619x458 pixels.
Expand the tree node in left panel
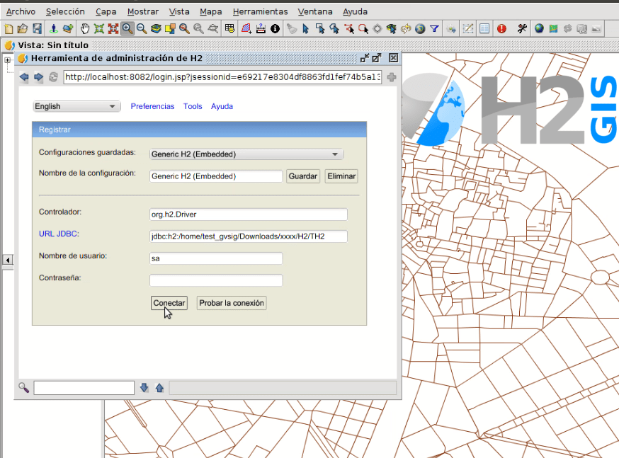click(8, 60)
